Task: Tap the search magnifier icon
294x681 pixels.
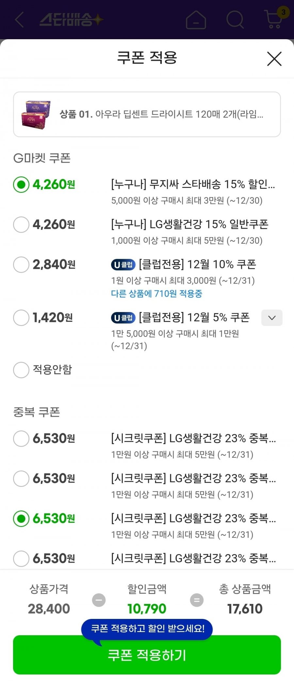Action: (x=235, y=20)
